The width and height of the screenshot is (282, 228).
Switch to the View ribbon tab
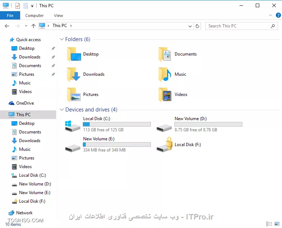point(58,16)
